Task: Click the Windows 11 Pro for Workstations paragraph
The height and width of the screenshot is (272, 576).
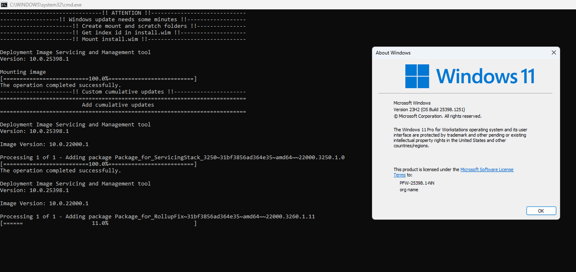Action: pos(460,138)
